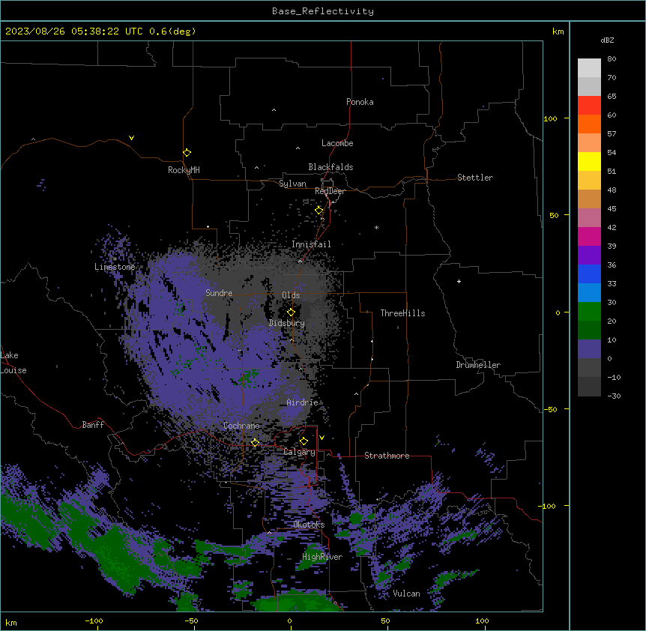The image size is (646, 631).
Task: Click the yellow diamond marker at Cochrane
Action: click(255, 442)
